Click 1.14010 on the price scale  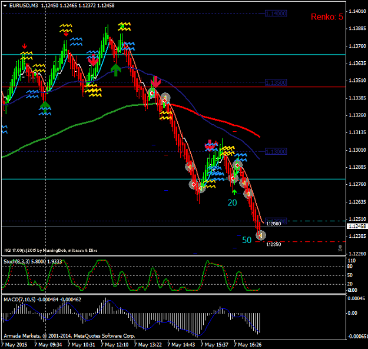357,11
